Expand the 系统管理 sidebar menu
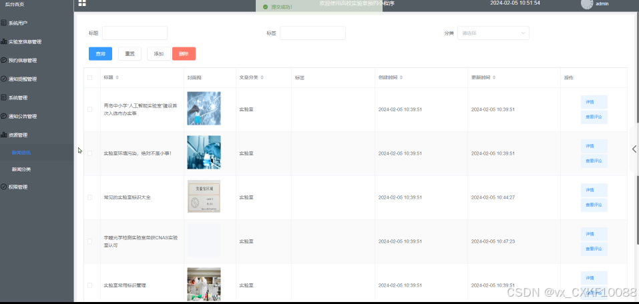The width and height of the screenshot is (639, 304). [x=37, y=98]
